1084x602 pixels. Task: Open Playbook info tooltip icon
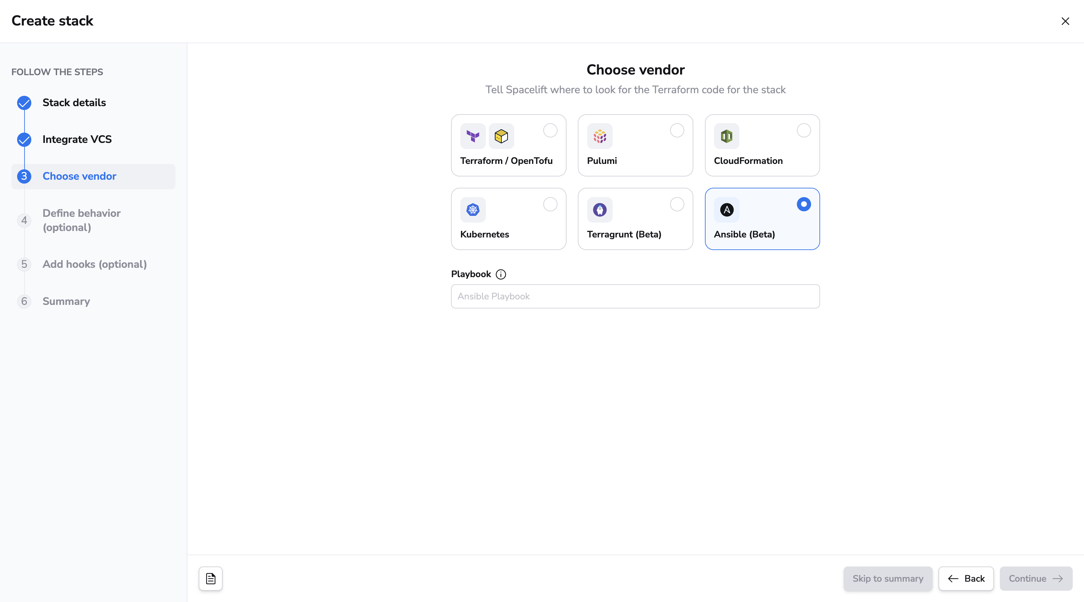click(501, 274)
